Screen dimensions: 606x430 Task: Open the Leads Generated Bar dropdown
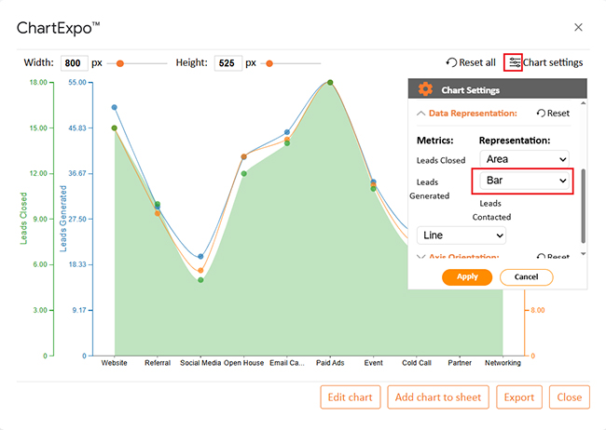[523, 181]
